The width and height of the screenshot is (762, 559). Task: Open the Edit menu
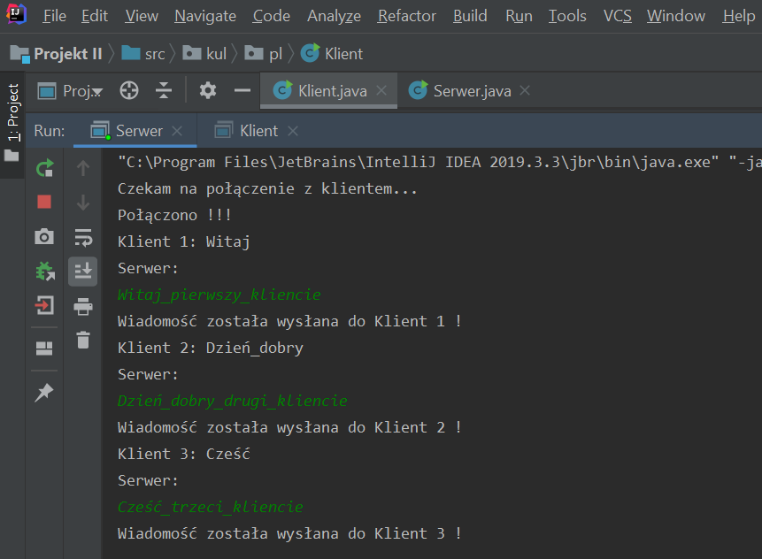pos(95,16)
